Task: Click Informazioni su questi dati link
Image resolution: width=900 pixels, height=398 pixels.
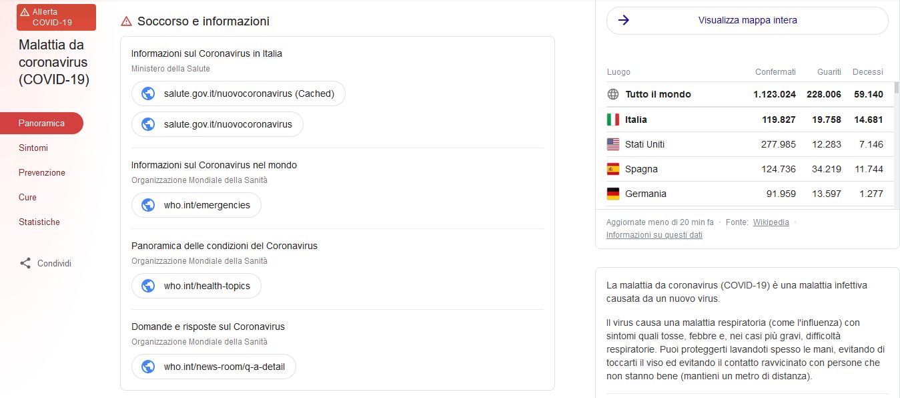Action: (654, 235)
